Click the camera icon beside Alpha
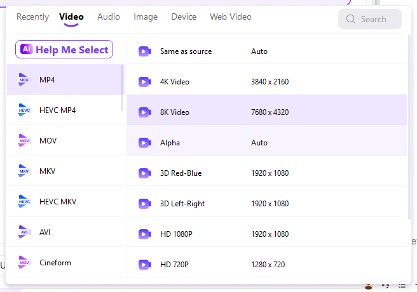The width and height of the screenshot is (417, 292). [x=145, y=143]
